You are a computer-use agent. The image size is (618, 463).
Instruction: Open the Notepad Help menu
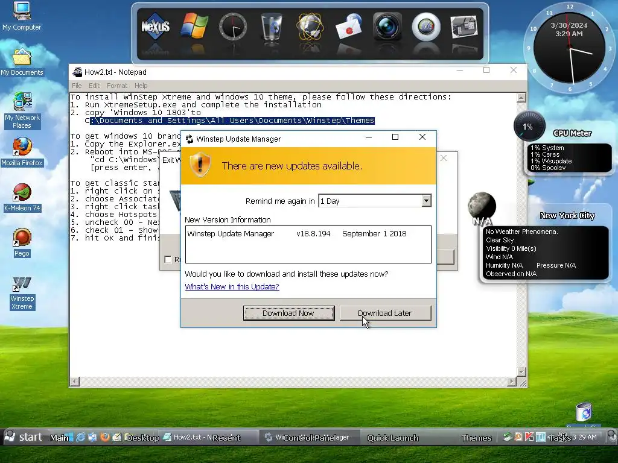click(x=141, y=86)
